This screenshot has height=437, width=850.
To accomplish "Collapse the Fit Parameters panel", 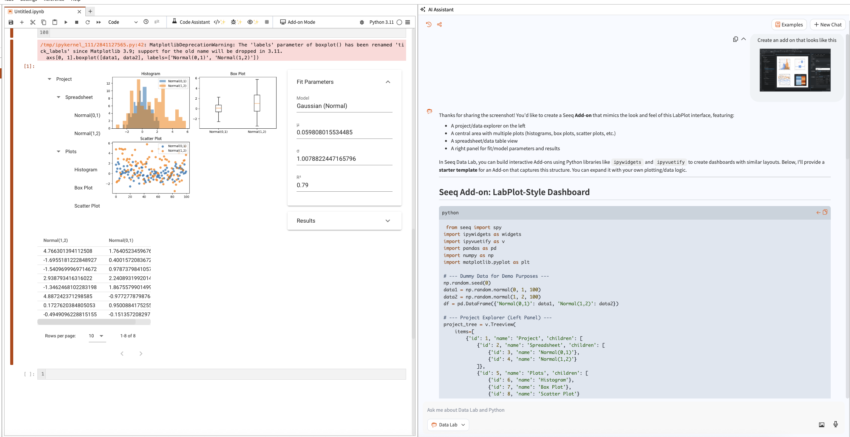I will coord(388,82).
